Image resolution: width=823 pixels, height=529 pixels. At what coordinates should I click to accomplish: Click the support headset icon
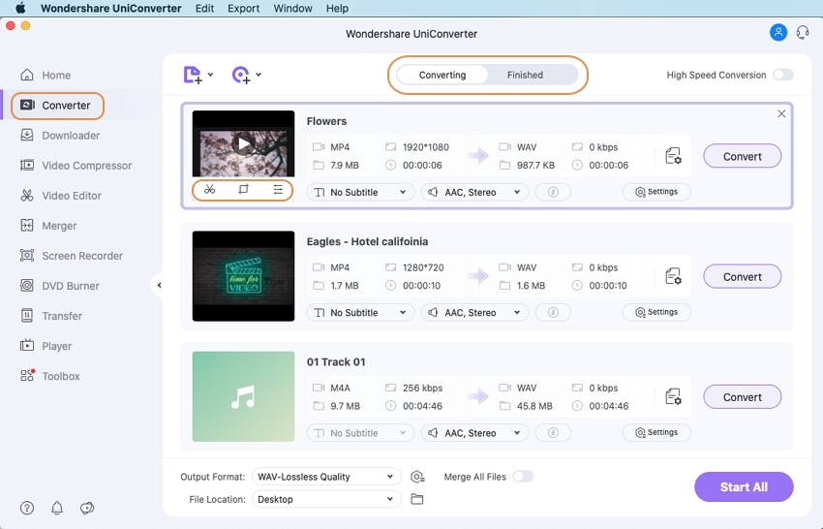803,32
